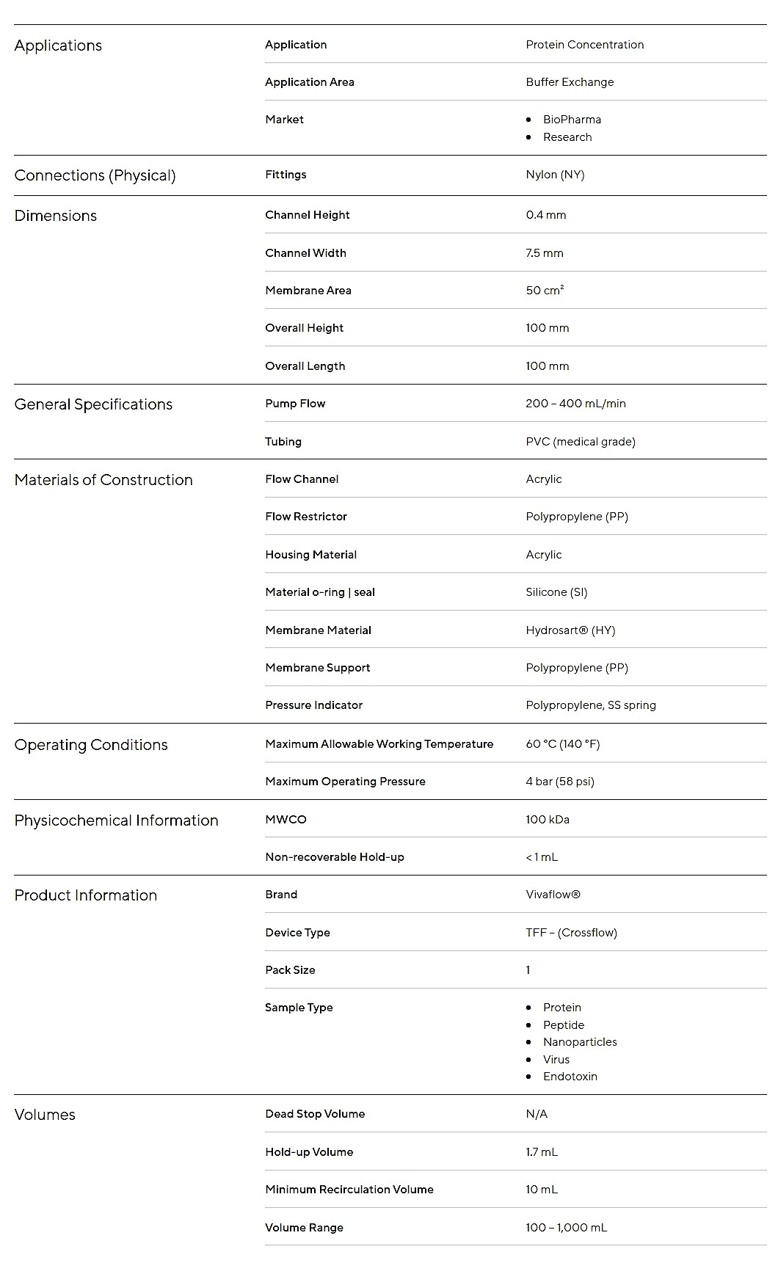Select the Hydrosart® (HY) membrane material value
The image size is (778, 1263).
[x=570, y=630]
